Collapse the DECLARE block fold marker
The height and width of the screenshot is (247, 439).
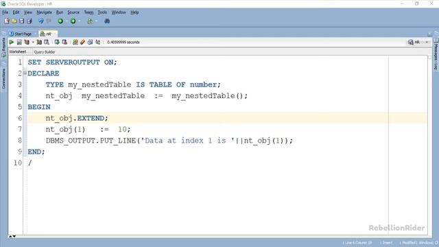click(x=25, y=73)
